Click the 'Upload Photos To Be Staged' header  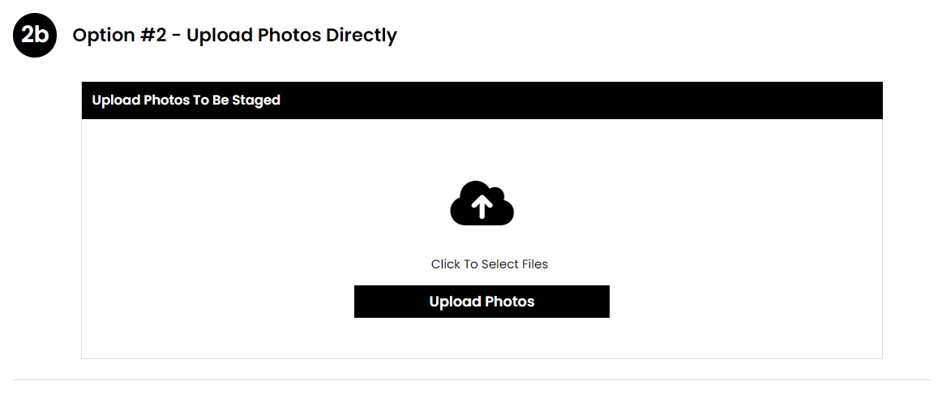(186, 100)
